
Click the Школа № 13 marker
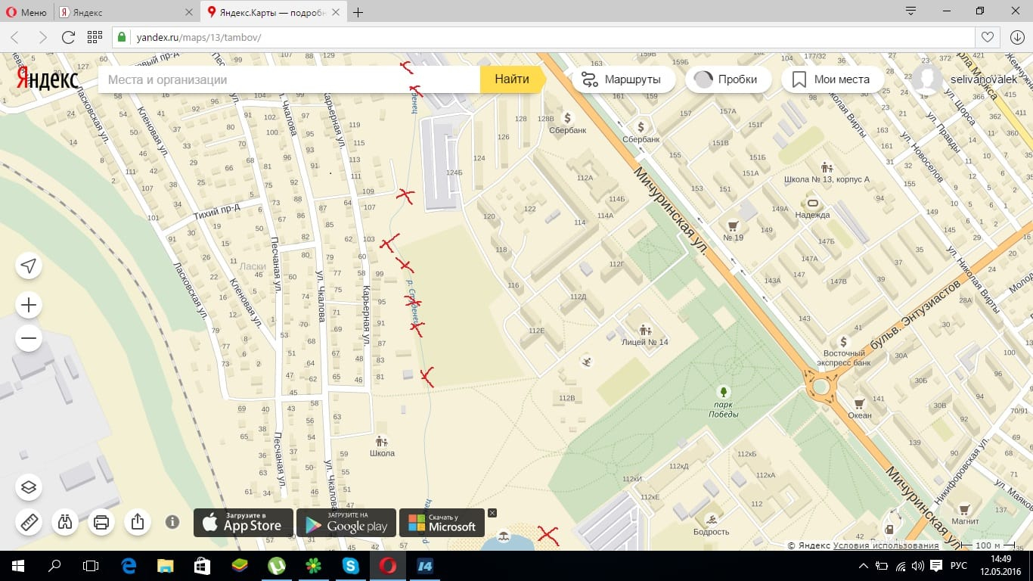(x=827, y=167)
